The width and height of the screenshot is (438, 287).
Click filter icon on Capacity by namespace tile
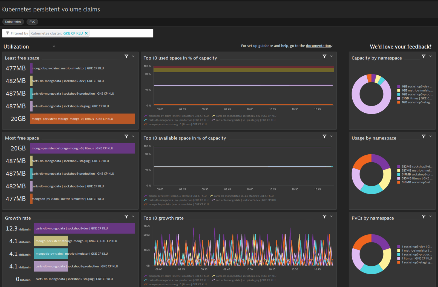click(423, 56)
